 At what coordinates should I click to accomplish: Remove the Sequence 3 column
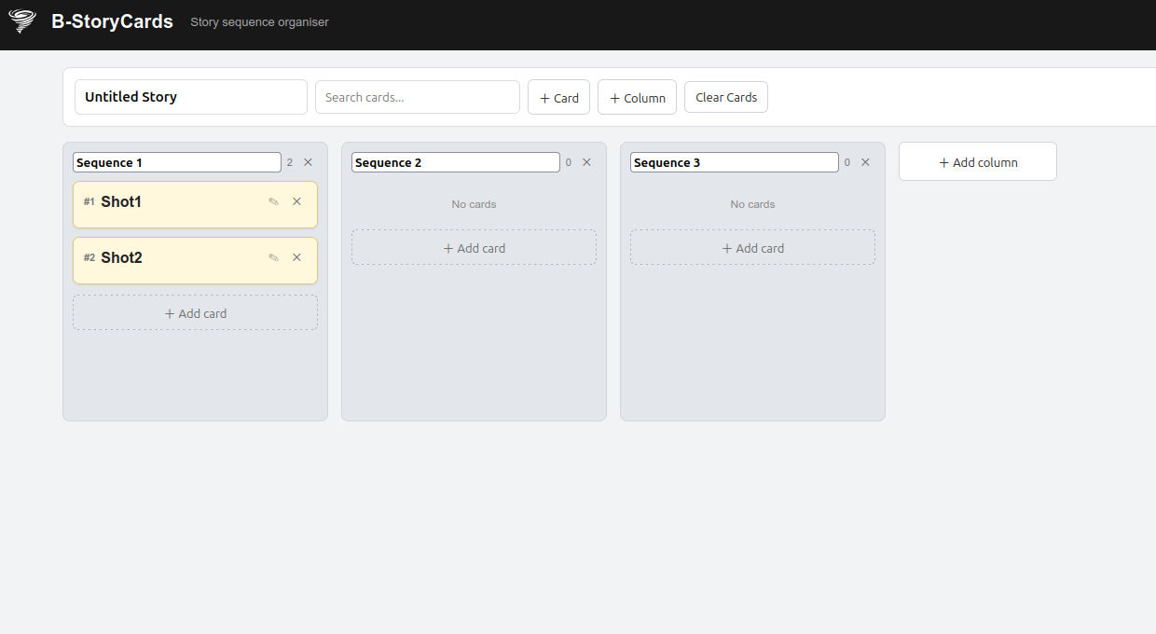coord(865,162)
